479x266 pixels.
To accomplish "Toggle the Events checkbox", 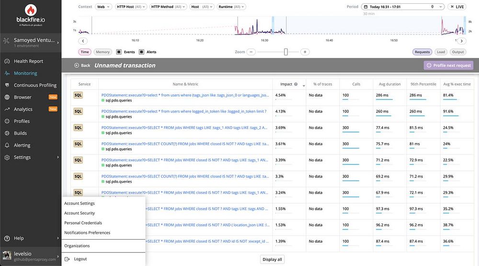I will coord(119,52).
